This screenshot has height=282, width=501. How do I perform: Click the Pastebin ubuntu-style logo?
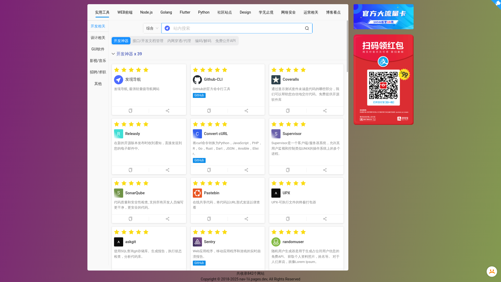[x=197, y=193]
